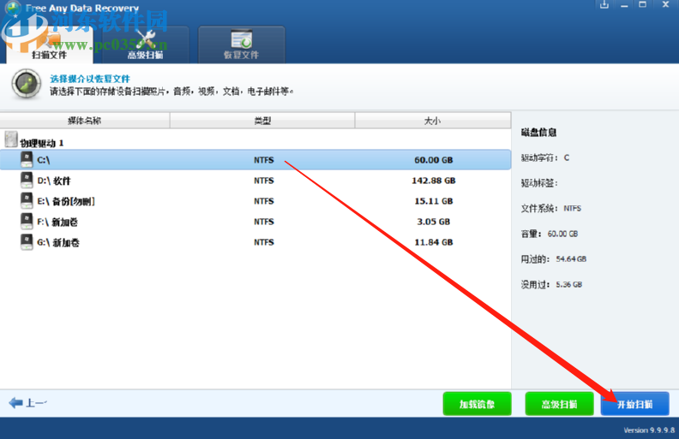Viewport: 679px width, 439px height.
Task: Go back with the 上一 button
Action: [x=27, y=403]
